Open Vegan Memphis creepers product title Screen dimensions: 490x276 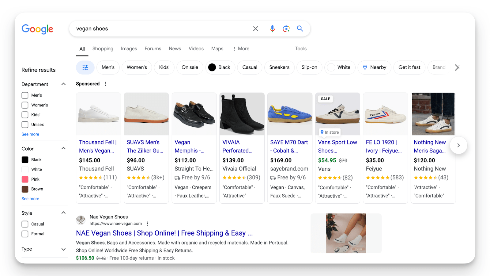[x=190, y=147]
